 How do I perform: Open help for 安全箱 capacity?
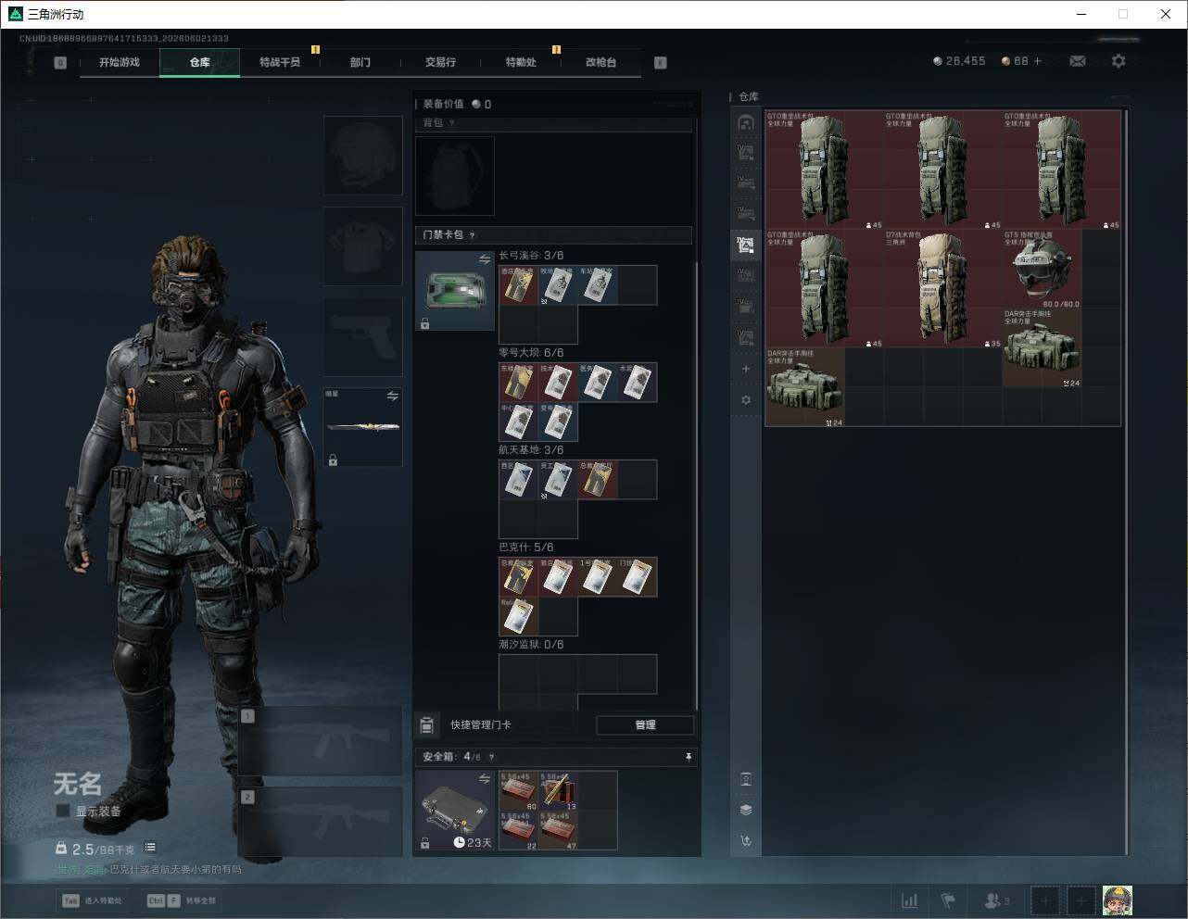coord(491,757)
